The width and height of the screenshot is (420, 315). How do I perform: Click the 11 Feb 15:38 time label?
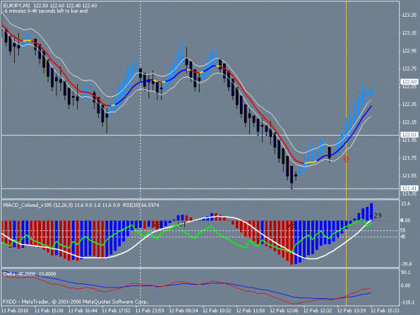pyautogui.click(x=49, y=311)
